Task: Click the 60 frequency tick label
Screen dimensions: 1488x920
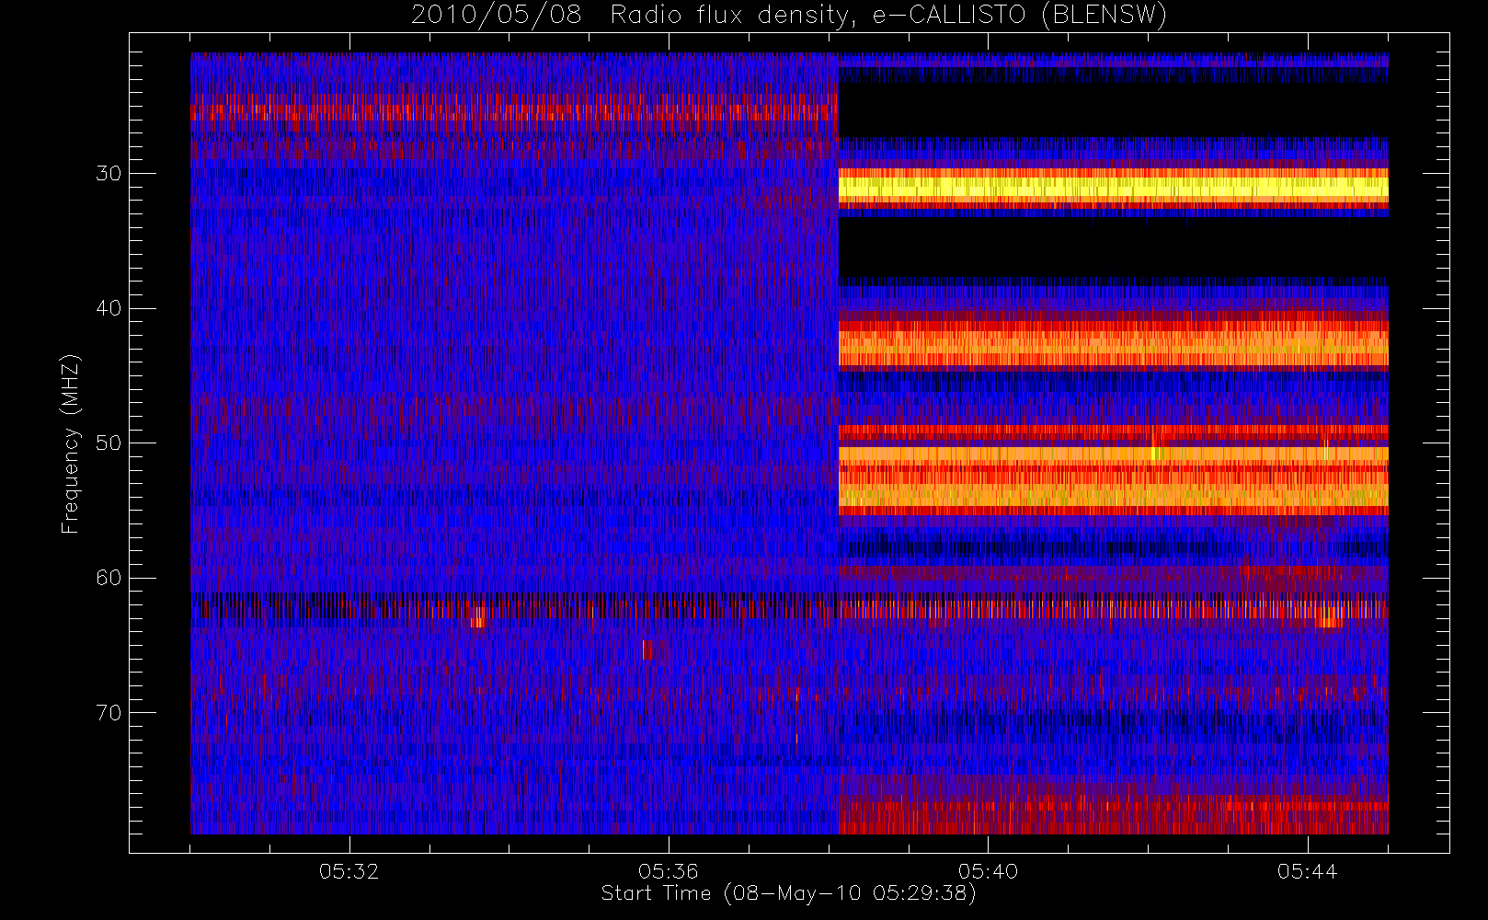Action: point(109,578)
